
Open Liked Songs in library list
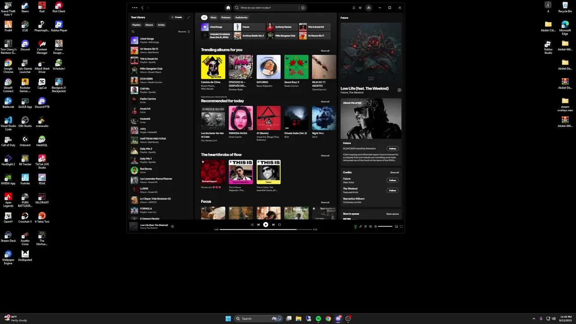point(161,40)
